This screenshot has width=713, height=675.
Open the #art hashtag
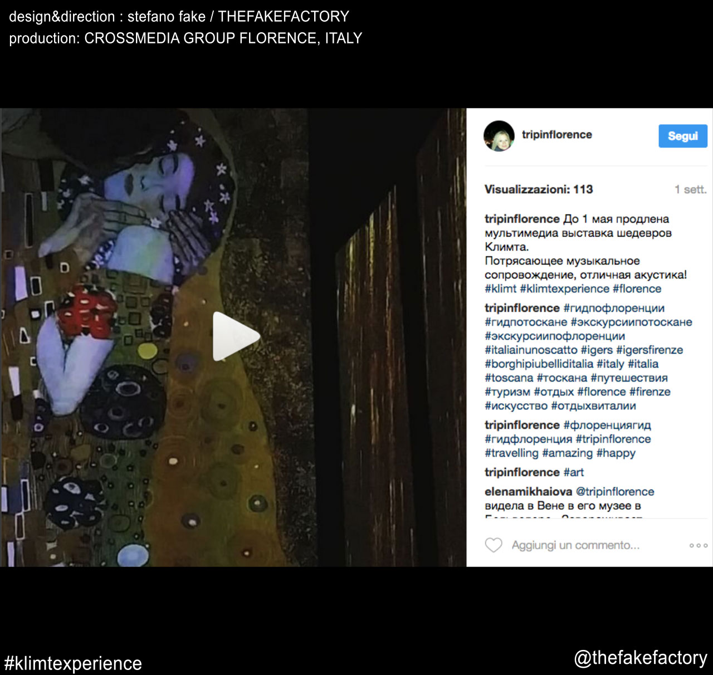(x=574, y=472)
